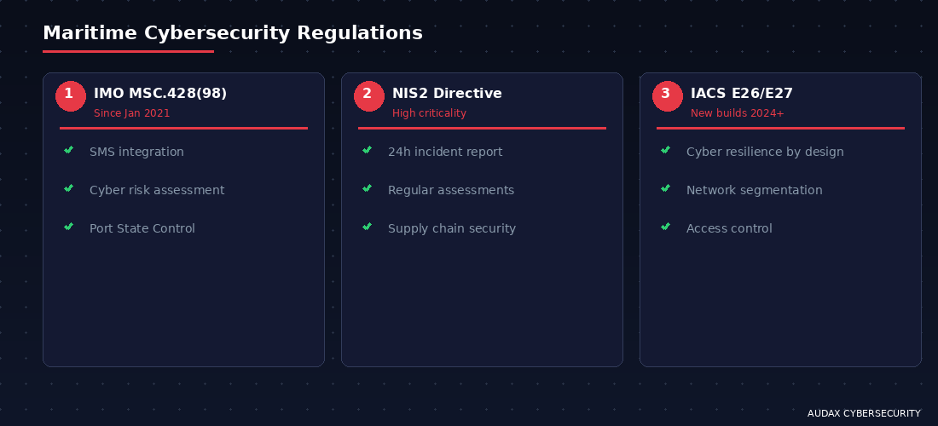Click the checkmark next to 24h incident report
938x426 pixels.
[368, 150]
